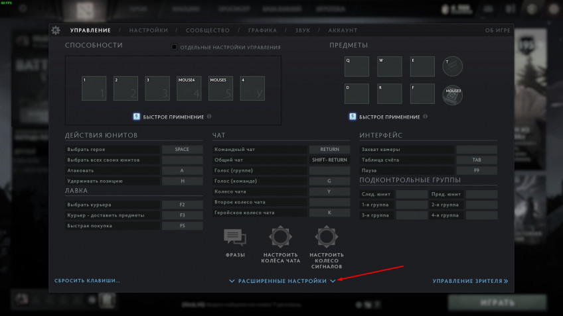The height and width of the screenshot is (316, 563).
Task: Select ability slot bound to key 2
Action: coord(125,88)
